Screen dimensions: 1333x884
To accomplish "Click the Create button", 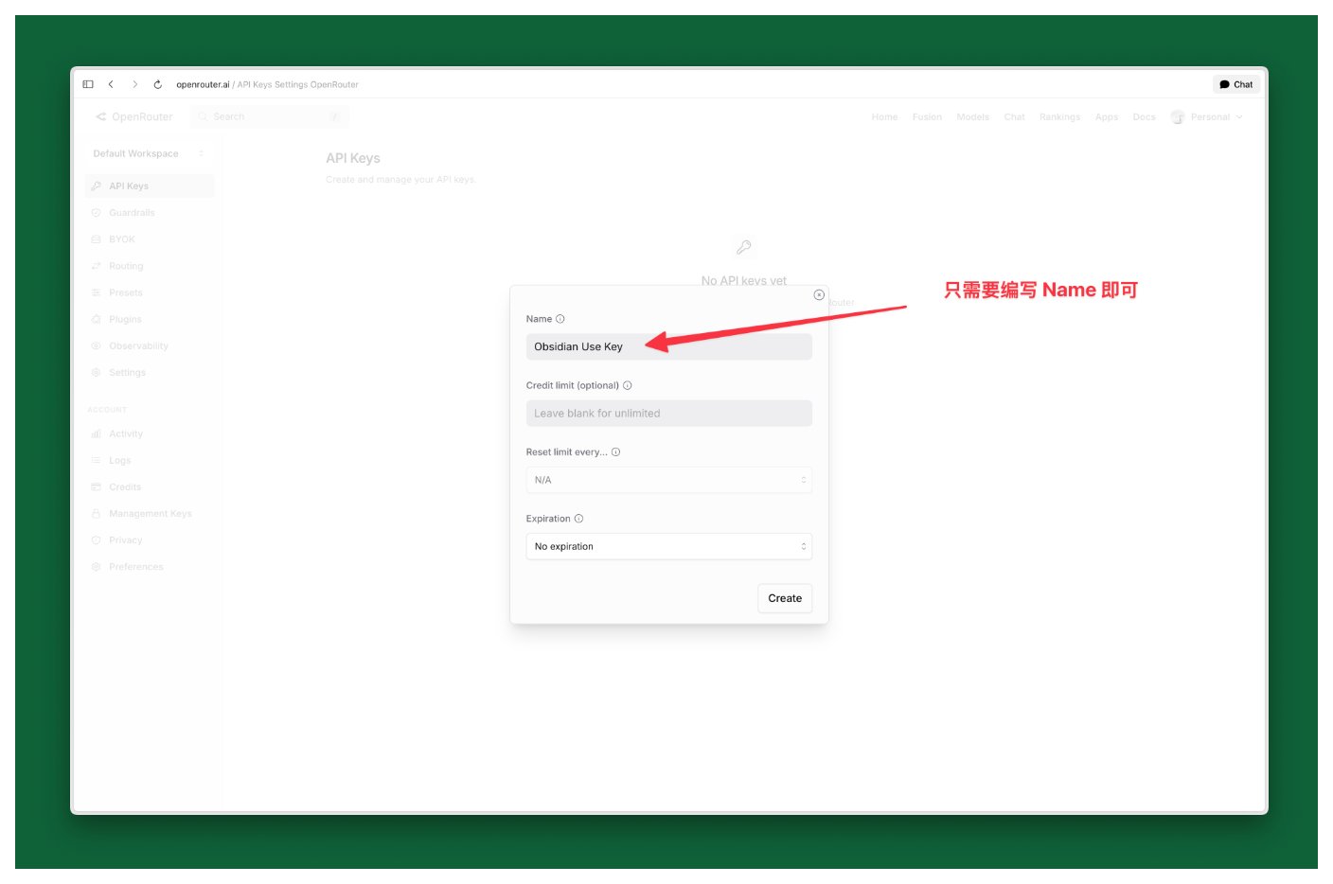I will point(785,598).
